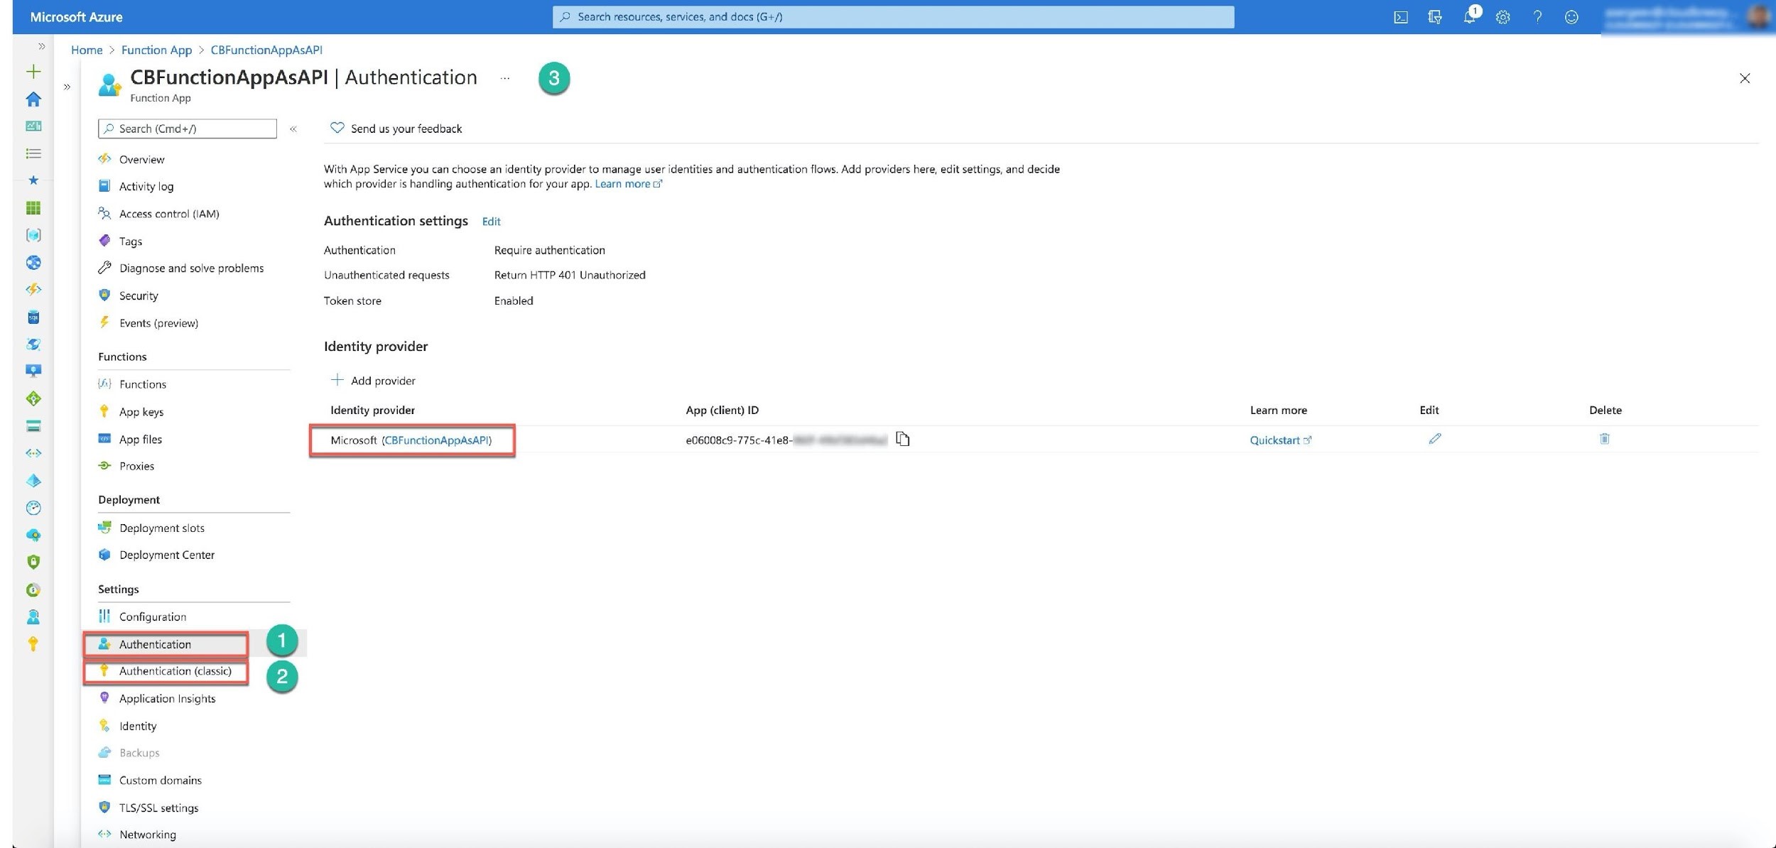Open App files menu item

(x=141, y=440)
